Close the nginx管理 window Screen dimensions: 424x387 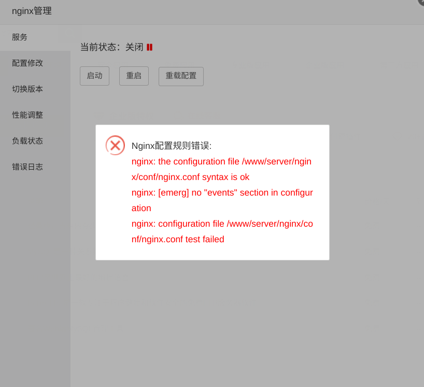pos(421,2)
